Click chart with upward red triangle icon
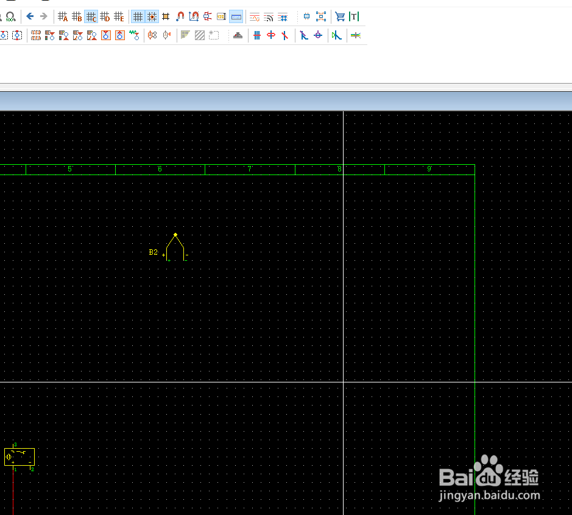 (x=92, y=35)
